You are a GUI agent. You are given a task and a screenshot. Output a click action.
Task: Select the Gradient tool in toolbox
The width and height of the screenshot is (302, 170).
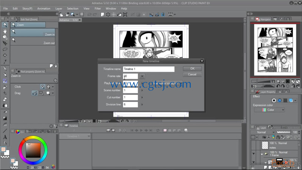[x=5, y=118]
